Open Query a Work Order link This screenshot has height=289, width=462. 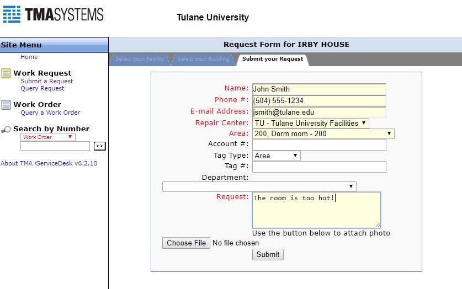tap(50, 113)
